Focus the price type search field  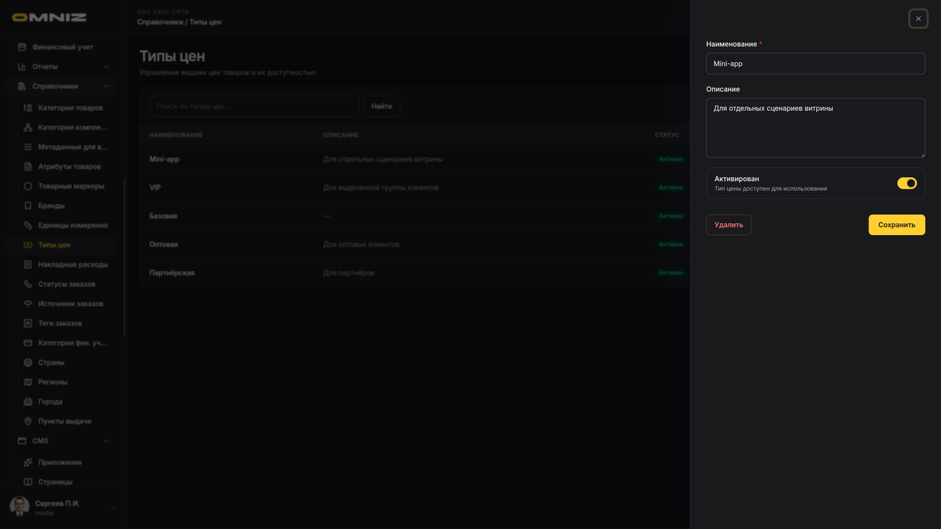[x=254, y=106]
